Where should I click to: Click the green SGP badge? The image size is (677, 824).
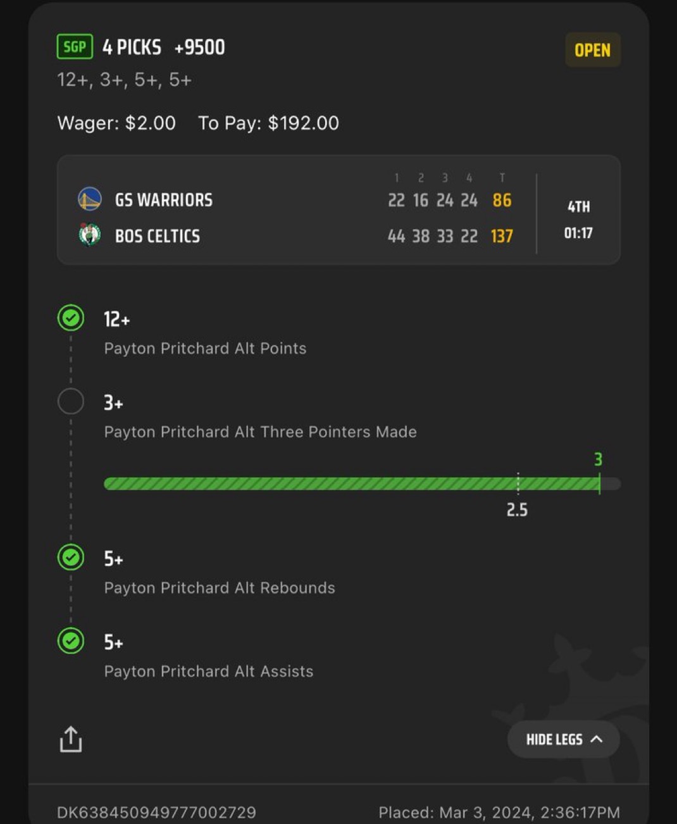pos(75,47)
